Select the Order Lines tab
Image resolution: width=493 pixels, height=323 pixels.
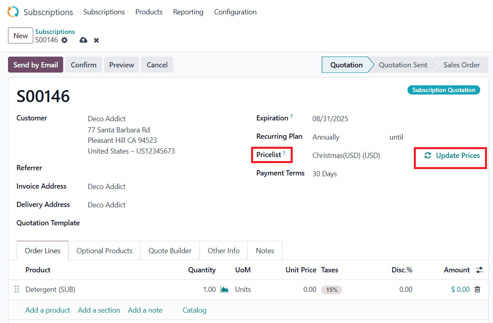tap(42, 251)
